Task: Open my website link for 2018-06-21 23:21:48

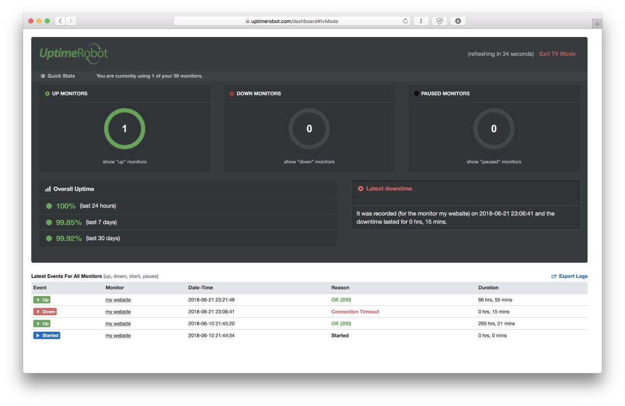Action: (118, 300)
